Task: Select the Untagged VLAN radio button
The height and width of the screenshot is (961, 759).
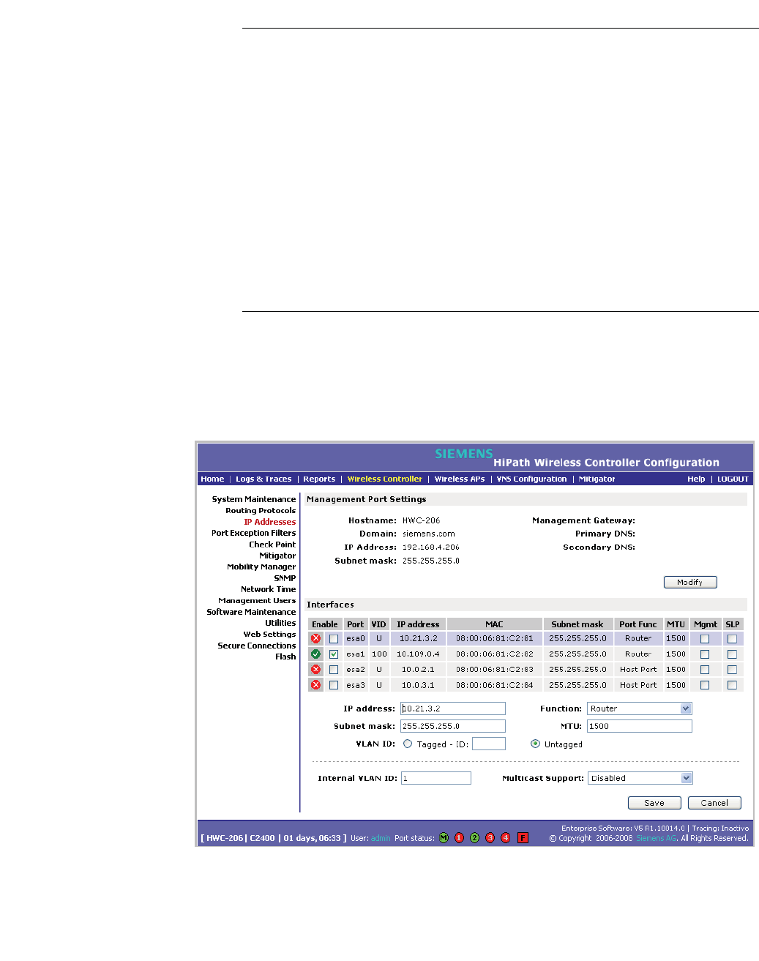Action: tap(535, 744)
